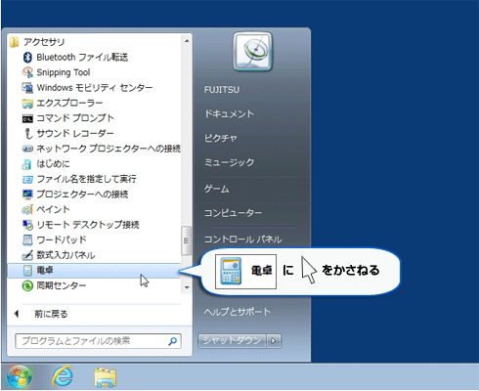479x391 pixels.
Task: Click the シャットダウン button
Action: (232, 341)
